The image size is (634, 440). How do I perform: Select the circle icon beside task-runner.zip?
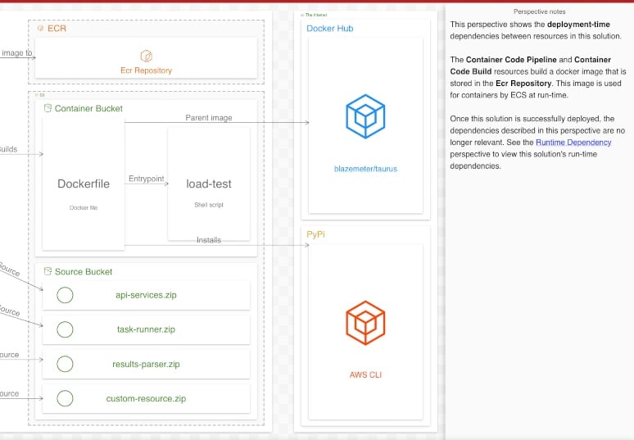click(x=65, y=329)
